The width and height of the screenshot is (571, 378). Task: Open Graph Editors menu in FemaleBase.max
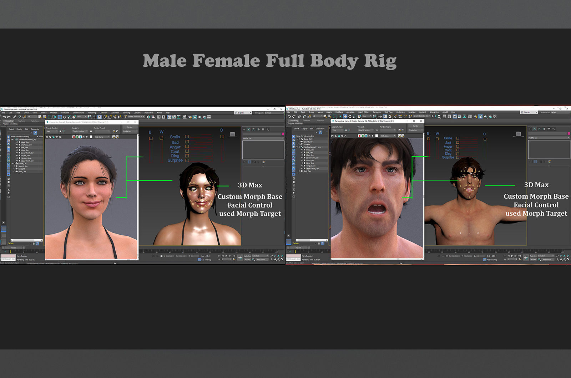pos(79,113)
